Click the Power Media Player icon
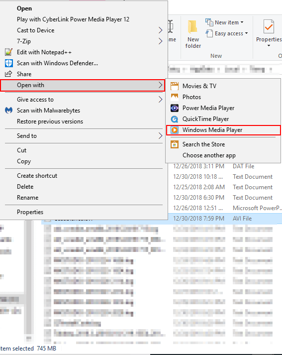 tap(175, 108)
